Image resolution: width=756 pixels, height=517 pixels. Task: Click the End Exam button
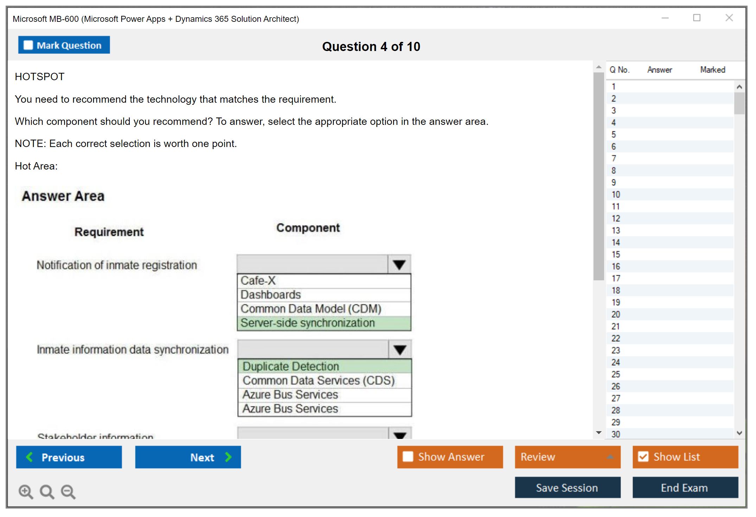pyautogui.click(x=685, y=487)
